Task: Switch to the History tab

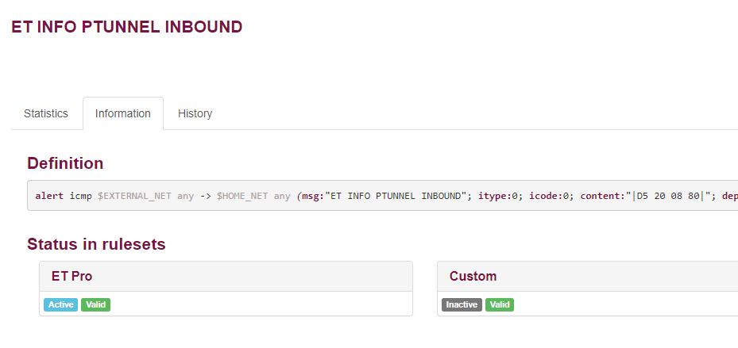Action: tap(195, 113)
